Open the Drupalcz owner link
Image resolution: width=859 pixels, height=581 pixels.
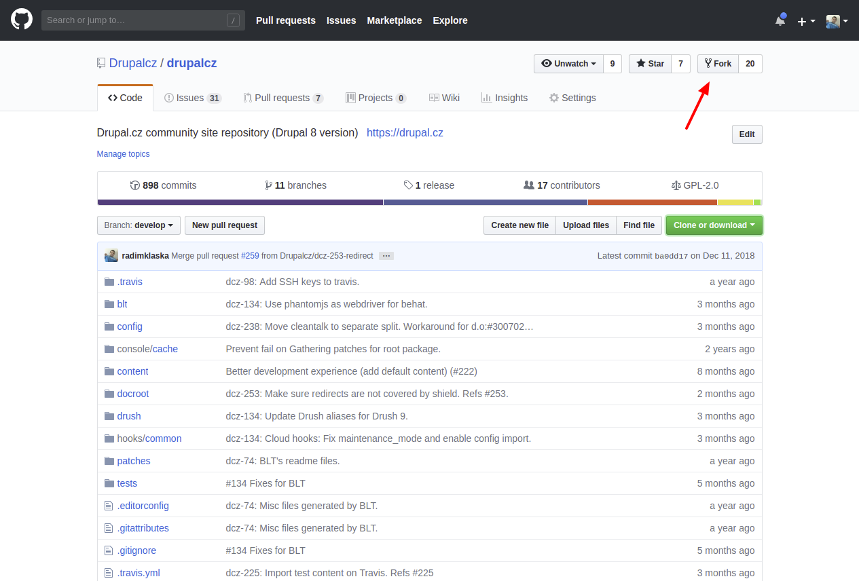click(133, 63)
